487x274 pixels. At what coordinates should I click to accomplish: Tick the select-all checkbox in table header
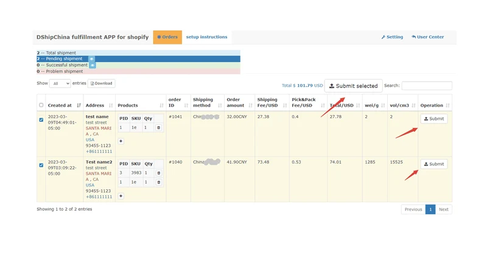(x=41, y=105)
